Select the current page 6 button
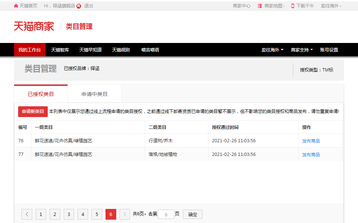 click(111, 214)
